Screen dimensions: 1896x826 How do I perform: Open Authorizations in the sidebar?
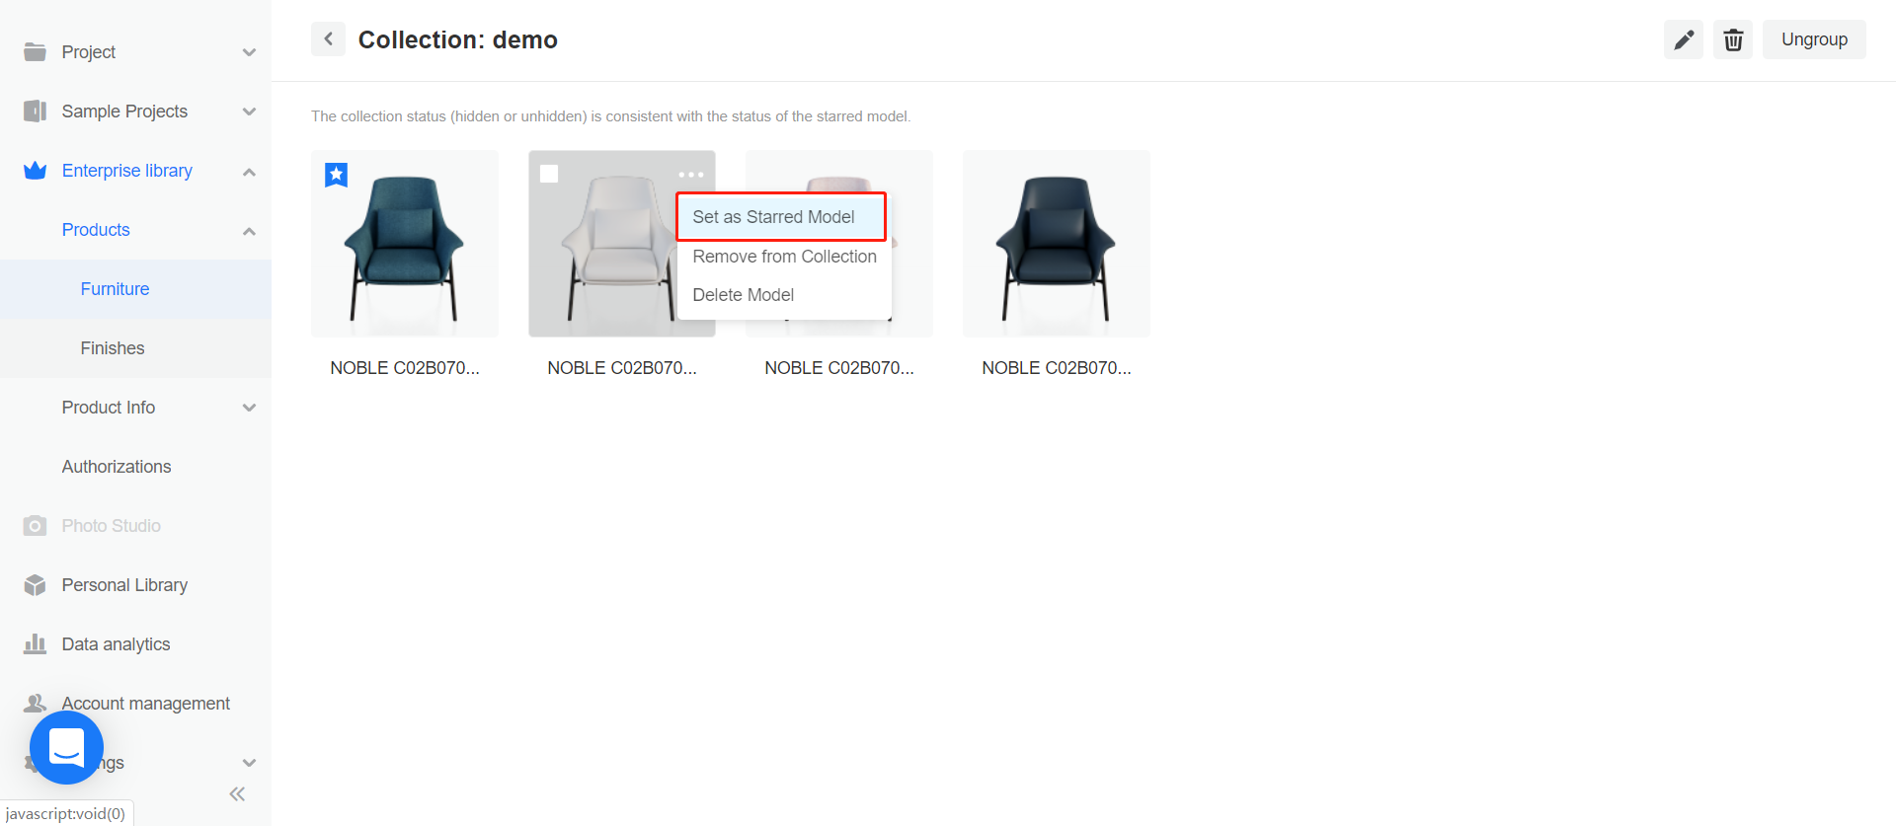pos(117,467)
